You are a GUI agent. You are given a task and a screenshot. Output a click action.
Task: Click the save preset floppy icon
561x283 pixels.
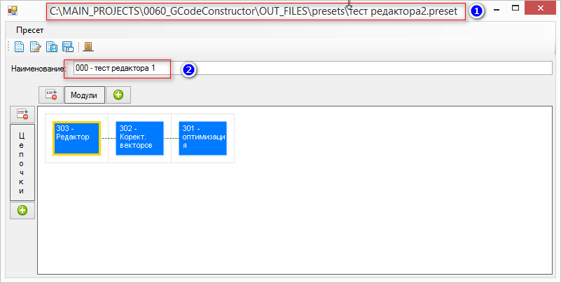(x=52, y=47)
